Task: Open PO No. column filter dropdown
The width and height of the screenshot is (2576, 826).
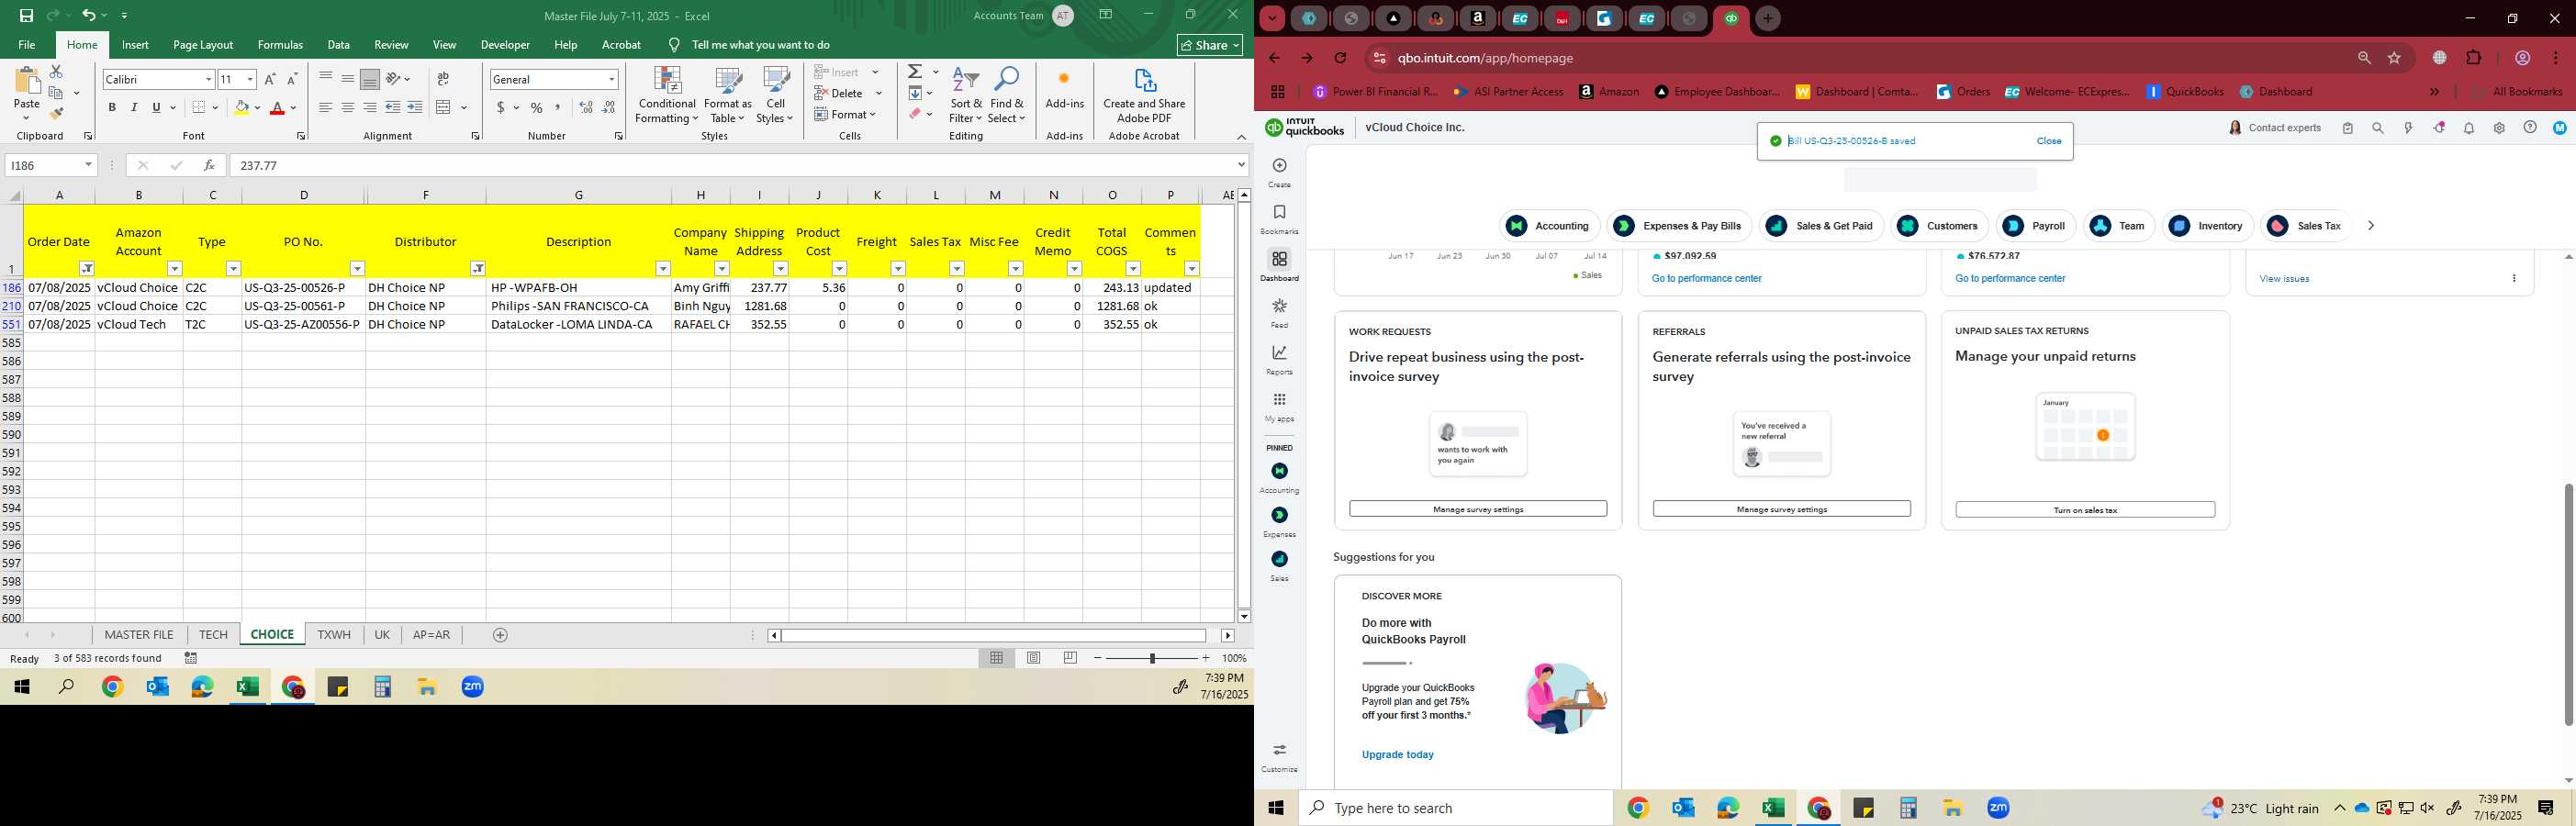Action: click(x=357, y=269)
